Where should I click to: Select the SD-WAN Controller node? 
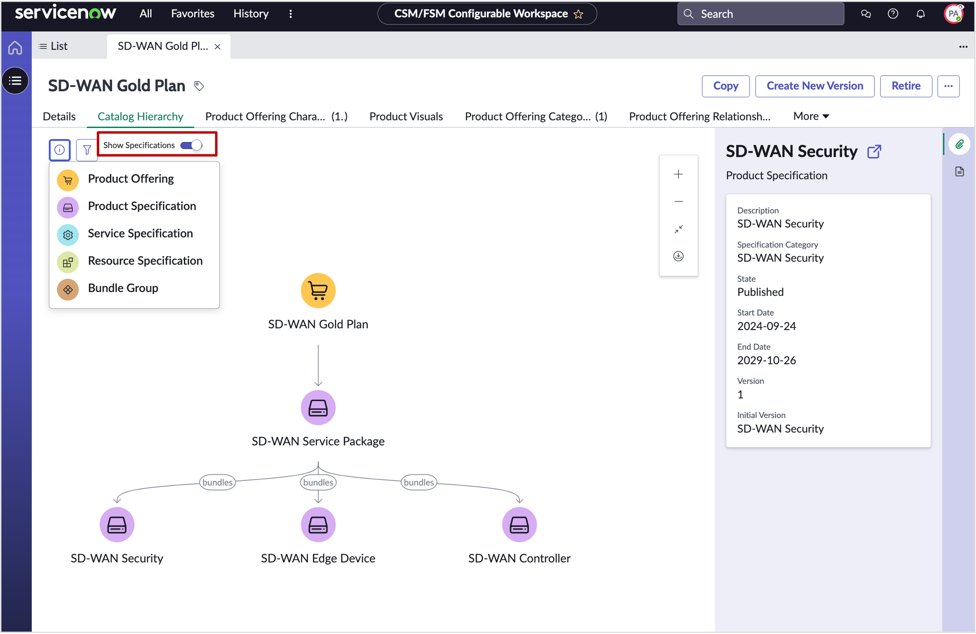[x=519, y=524]
